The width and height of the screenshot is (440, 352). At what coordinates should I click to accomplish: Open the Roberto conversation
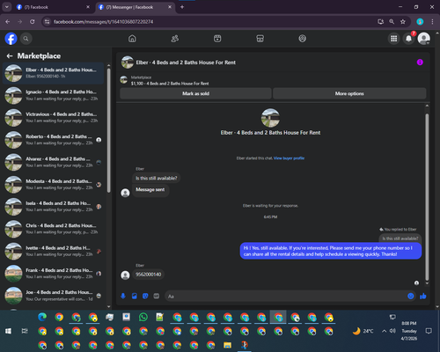tap(53, 140)
